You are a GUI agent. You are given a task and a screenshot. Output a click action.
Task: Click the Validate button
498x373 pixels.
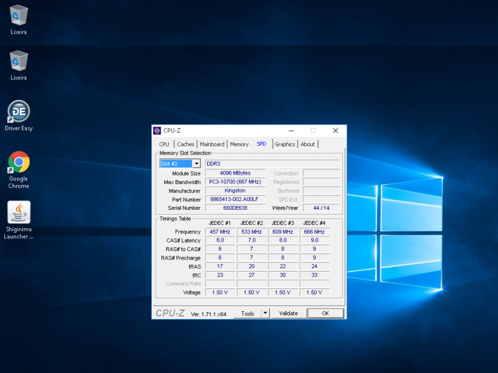click(x=288, y=313)
